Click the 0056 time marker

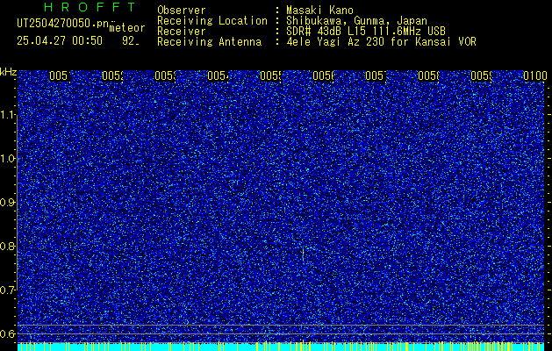tap(324, 75)
